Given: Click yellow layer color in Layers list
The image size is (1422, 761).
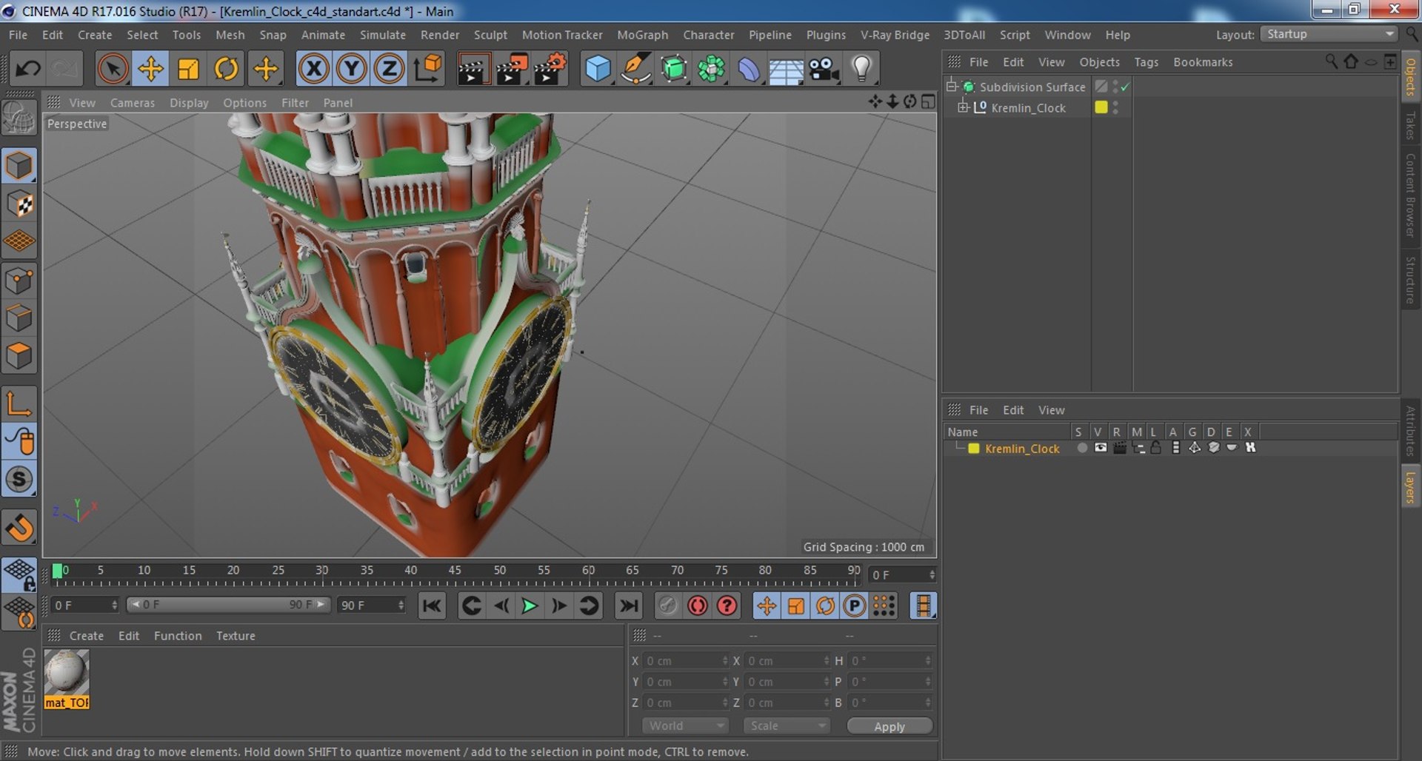Looking at the screenshot, I should [x=974, y=449].
